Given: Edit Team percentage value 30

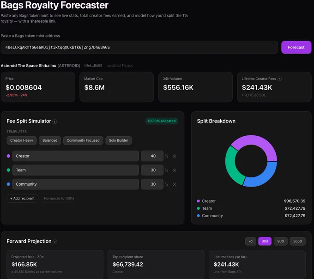Looking at the screenshot, I should tap(152, 170).
